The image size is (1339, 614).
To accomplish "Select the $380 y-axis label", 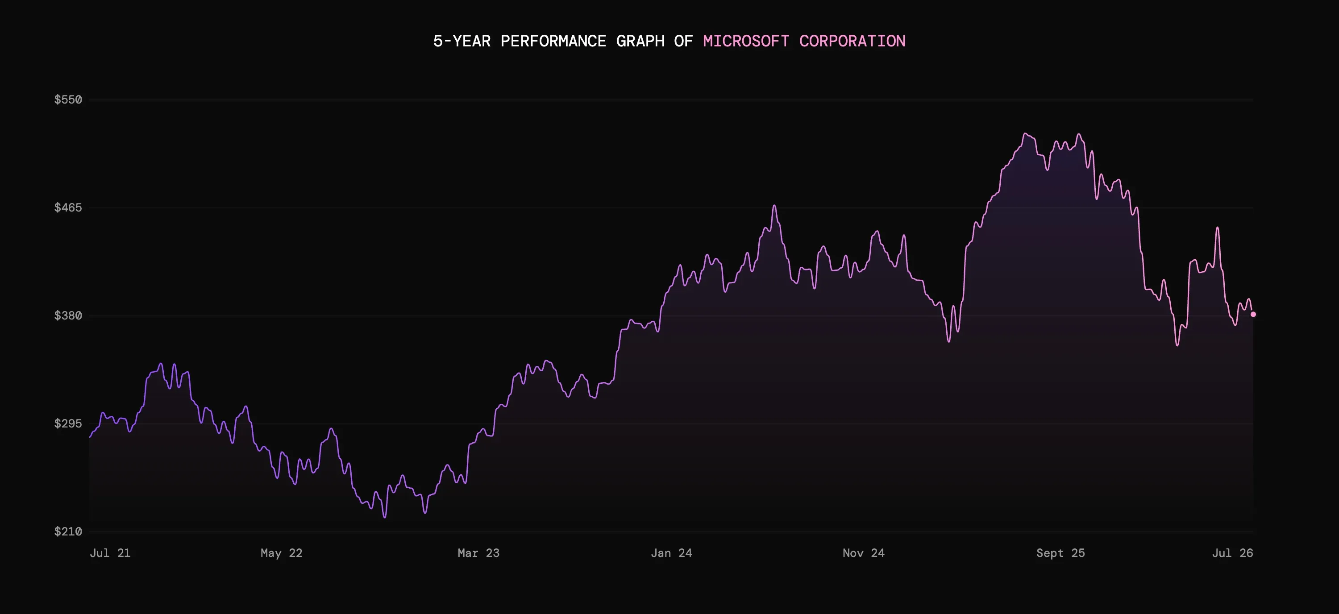I will click(68, 315).
